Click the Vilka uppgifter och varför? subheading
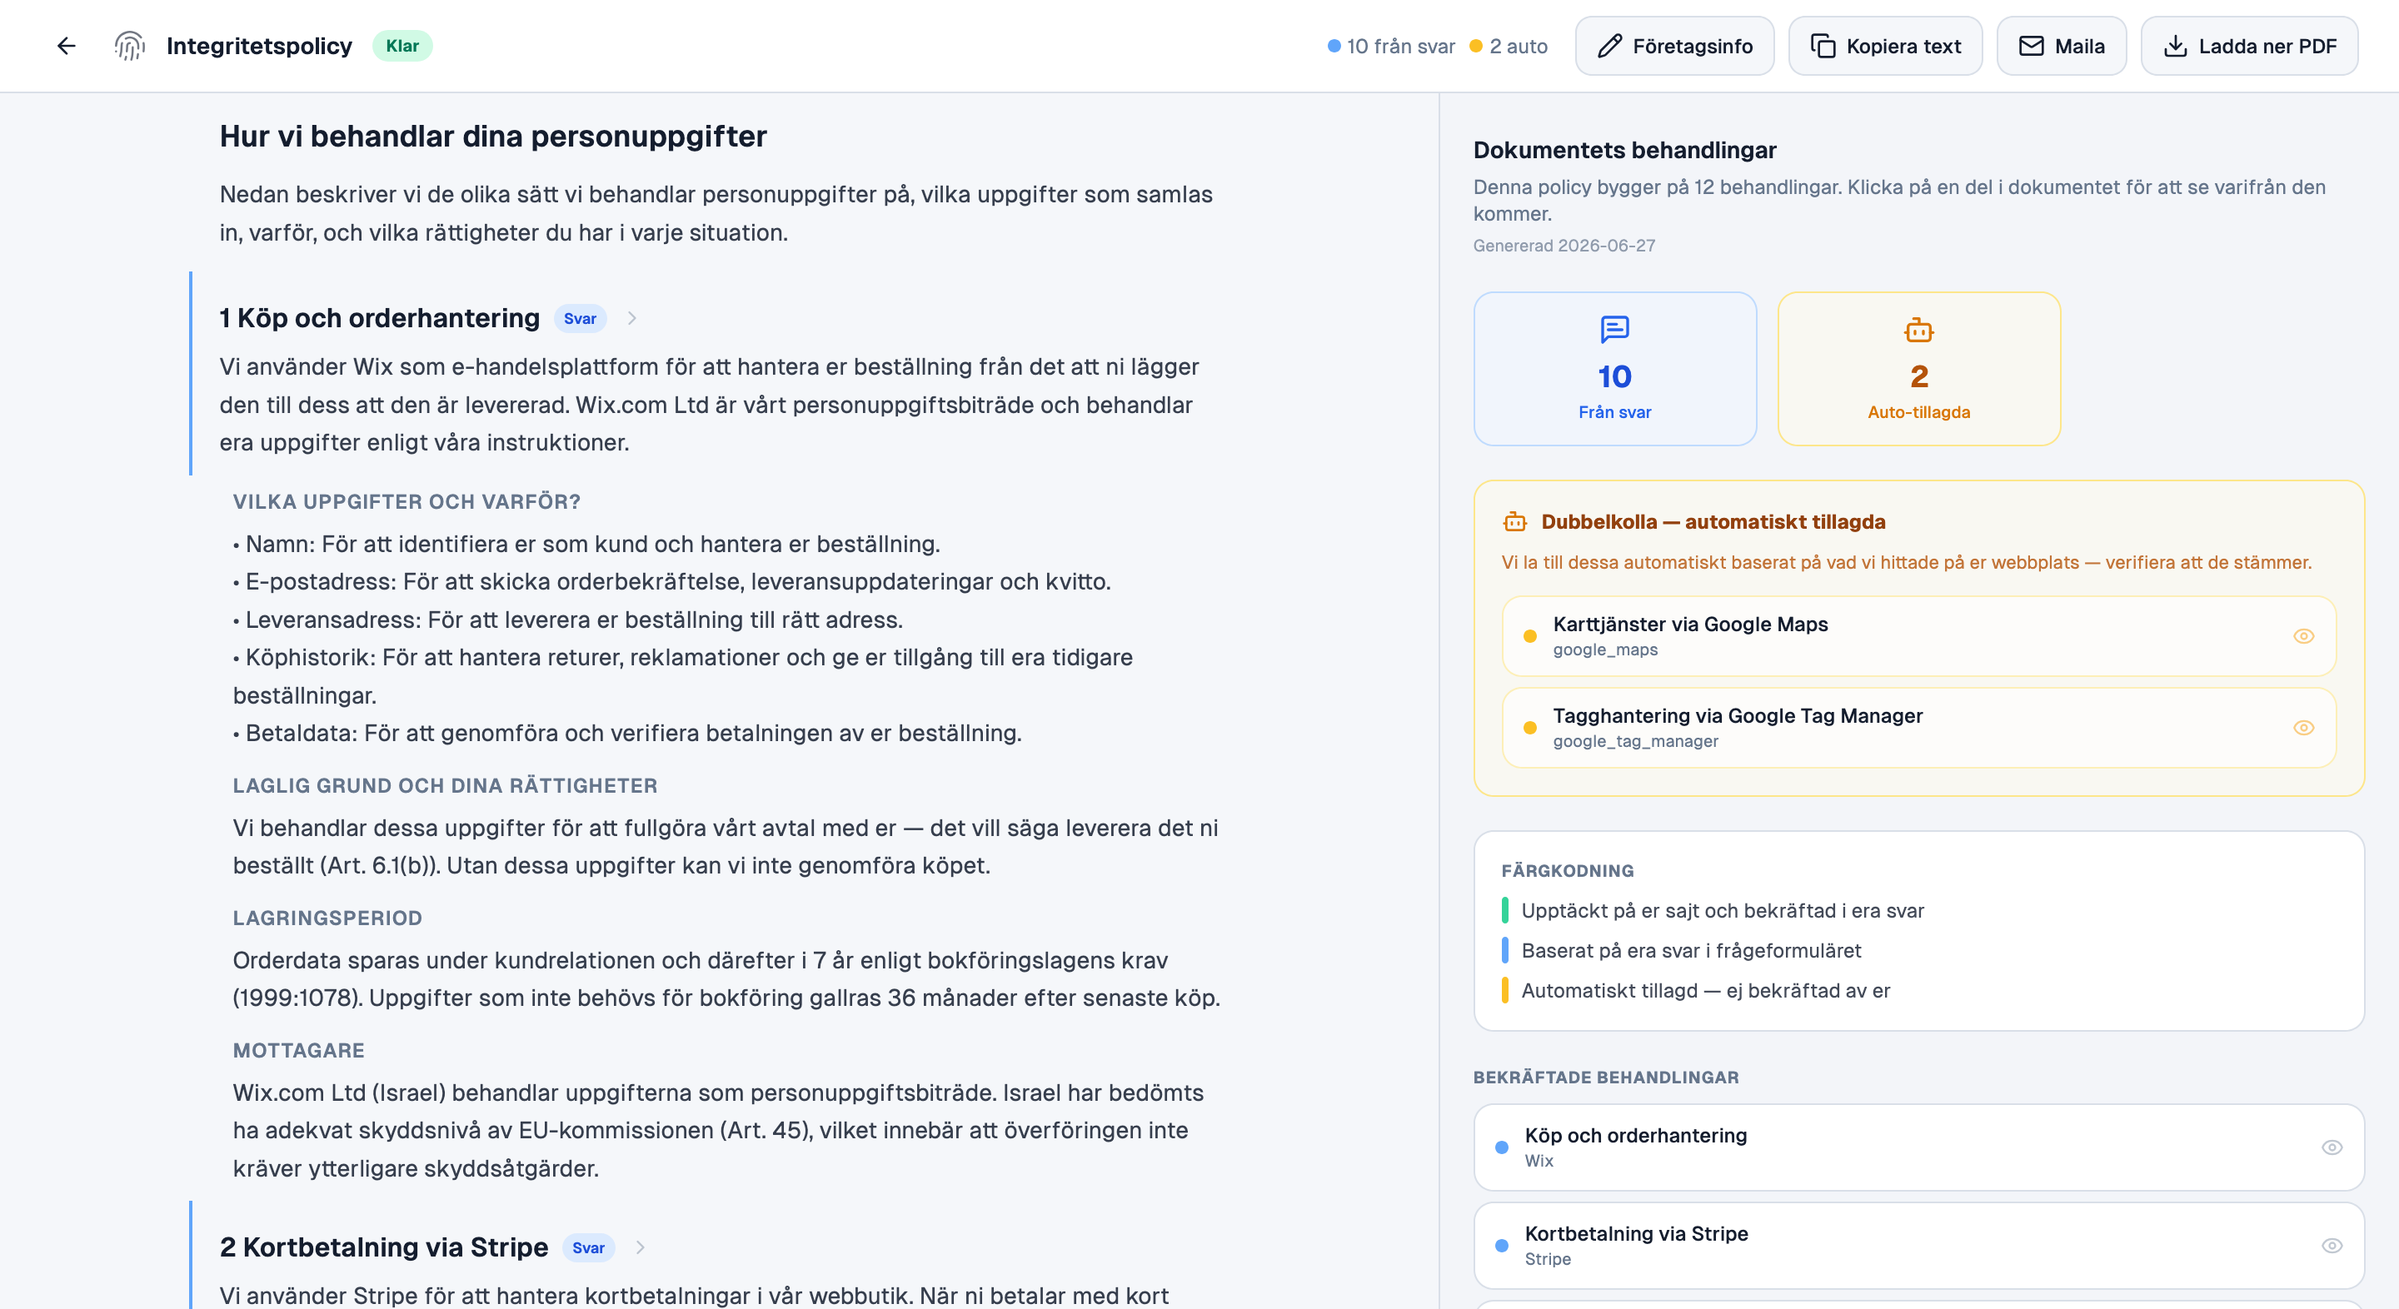 (407, 502)
